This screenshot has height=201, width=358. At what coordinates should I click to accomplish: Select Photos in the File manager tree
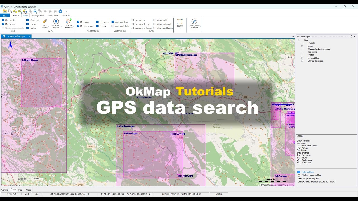[x=311, y=55]
